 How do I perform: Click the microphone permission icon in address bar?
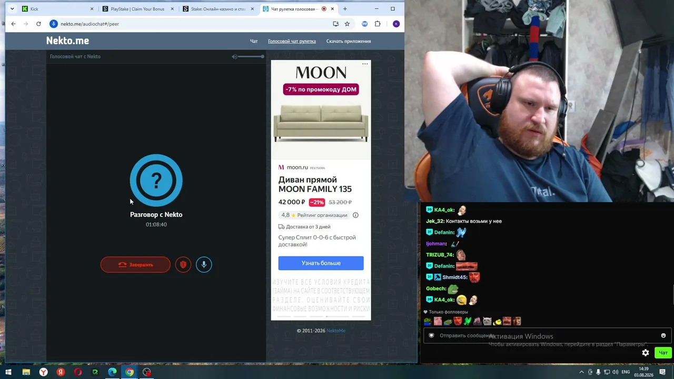tap(53, 24)
